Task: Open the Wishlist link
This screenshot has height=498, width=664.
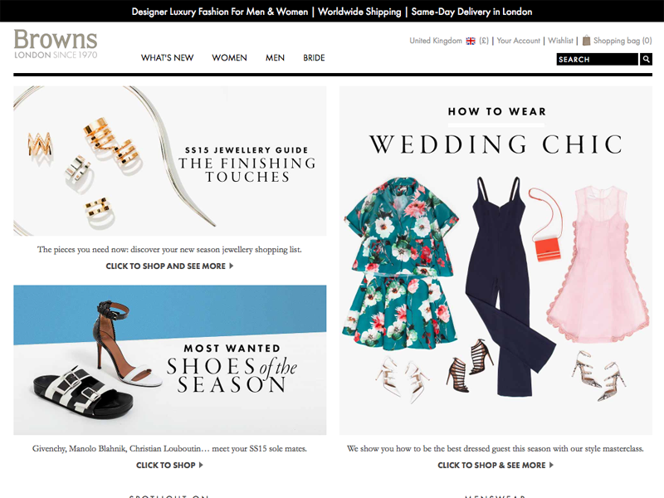Action: pyautogui.click(x=560, y=41)
